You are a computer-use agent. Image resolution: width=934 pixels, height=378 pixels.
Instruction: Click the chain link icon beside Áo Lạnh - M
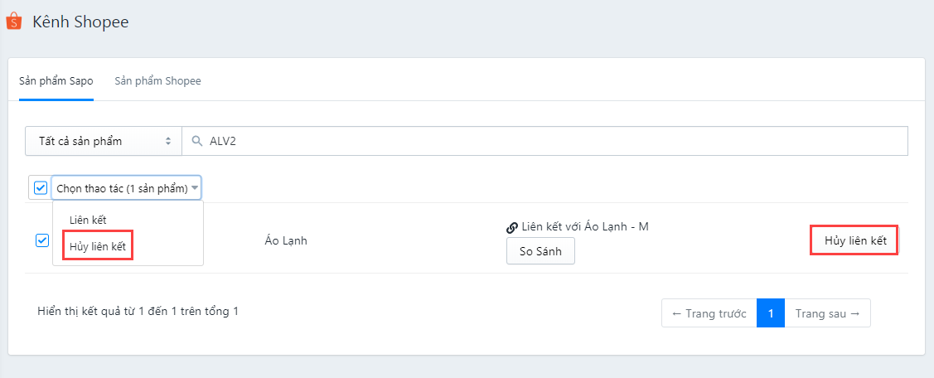511,227
